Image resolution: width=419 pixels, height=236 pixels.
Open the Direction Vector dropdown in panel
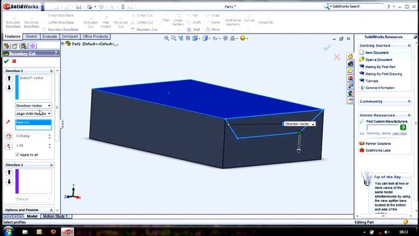pos(33,106)
